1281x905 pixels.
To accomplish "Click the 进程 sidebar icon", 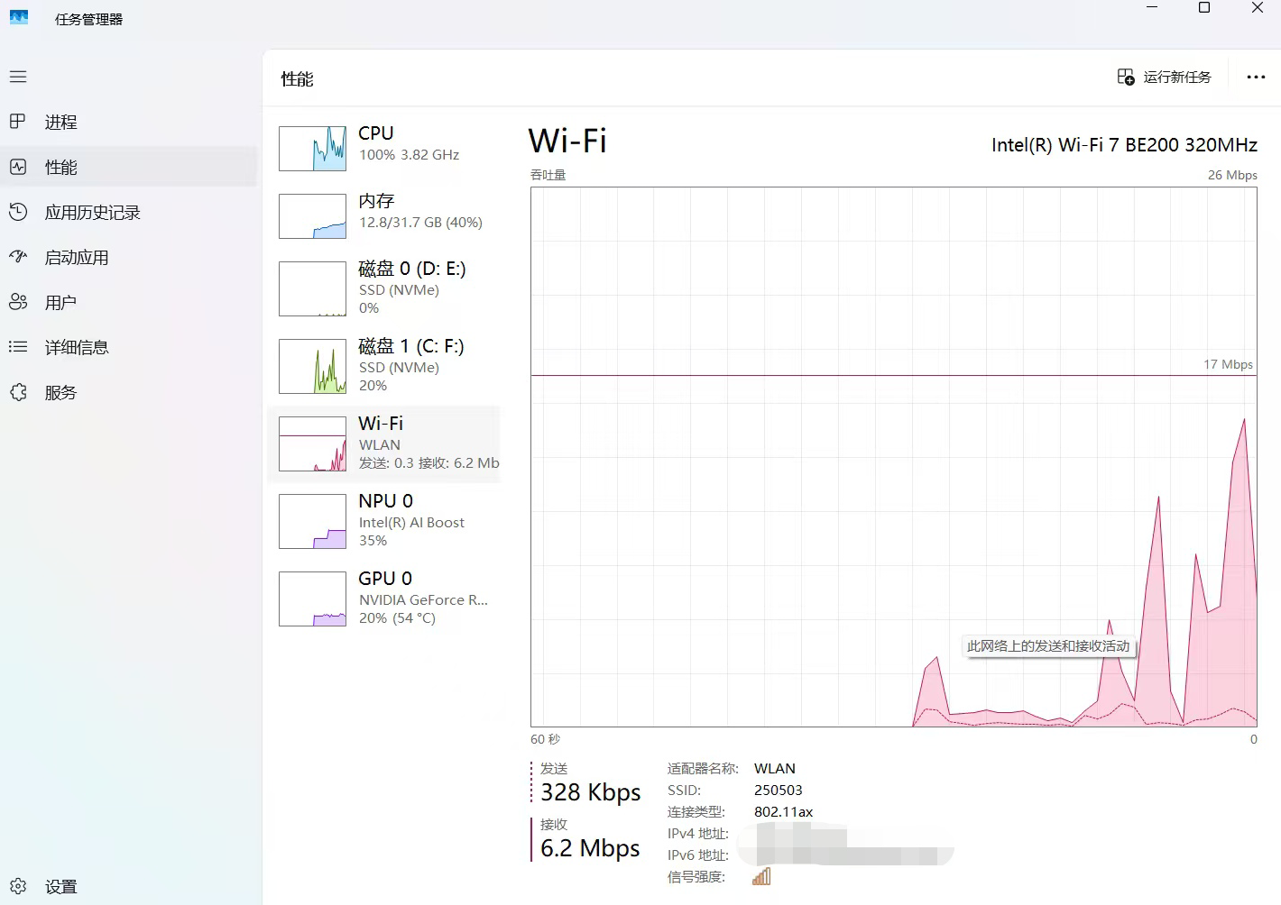I will point(18,122).
